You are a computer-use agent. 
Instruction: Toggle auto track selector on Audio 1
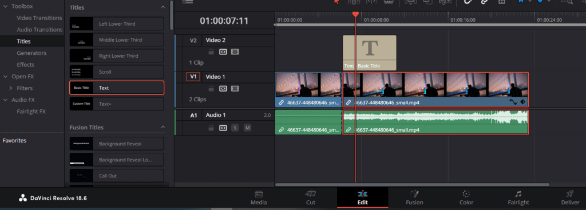(223, 128)
